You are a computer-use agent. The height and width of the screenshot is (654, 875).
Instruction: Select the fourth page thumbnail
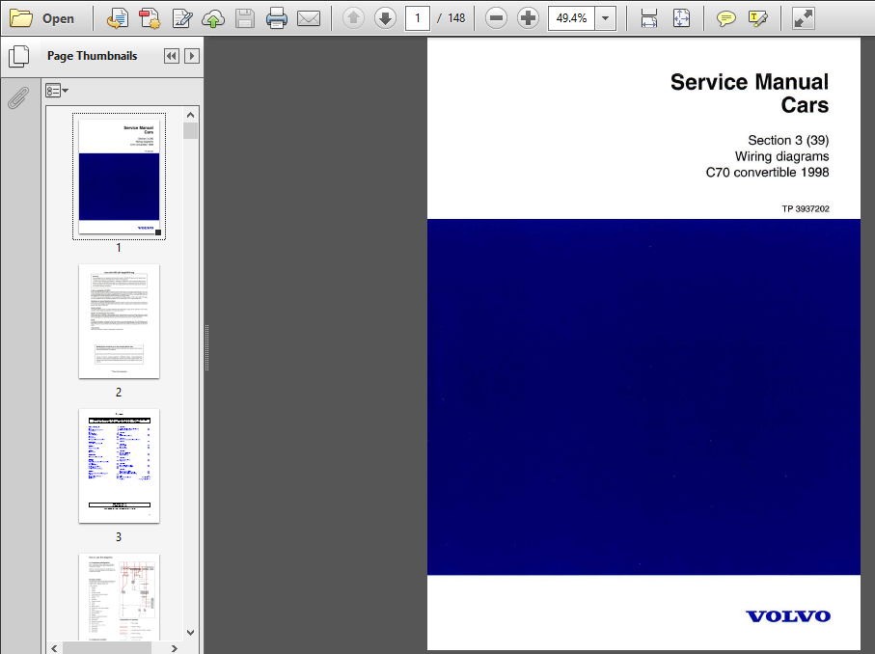point(119,596)
